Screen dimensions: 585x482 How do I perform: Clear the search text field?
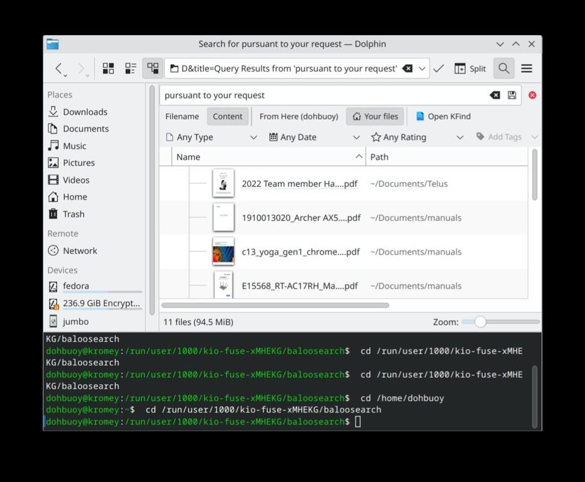point(495,95)
